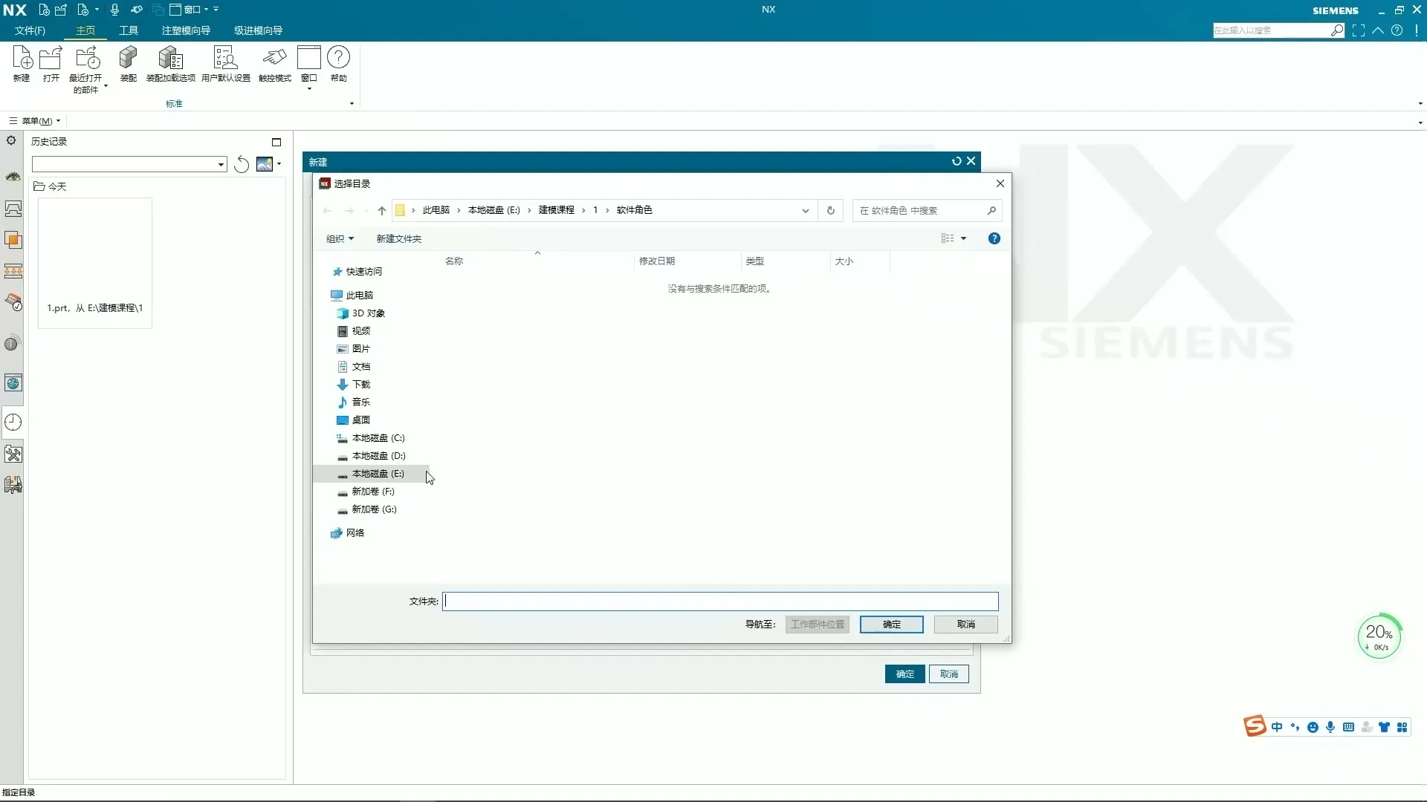
Task: Open the view options dropdown arrow
Action: [x=964, y=239]
